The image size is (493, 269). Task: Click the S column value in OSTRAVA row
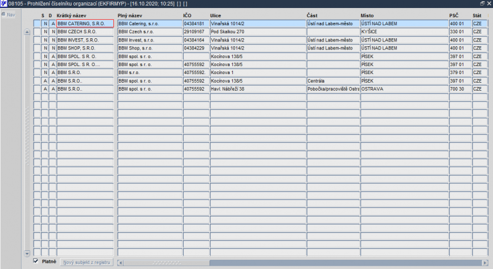pos(44,89)
